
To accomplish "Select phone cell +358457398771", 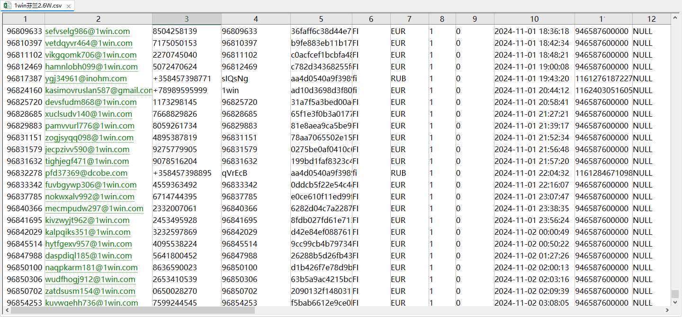I will click(x=187, y=78).
